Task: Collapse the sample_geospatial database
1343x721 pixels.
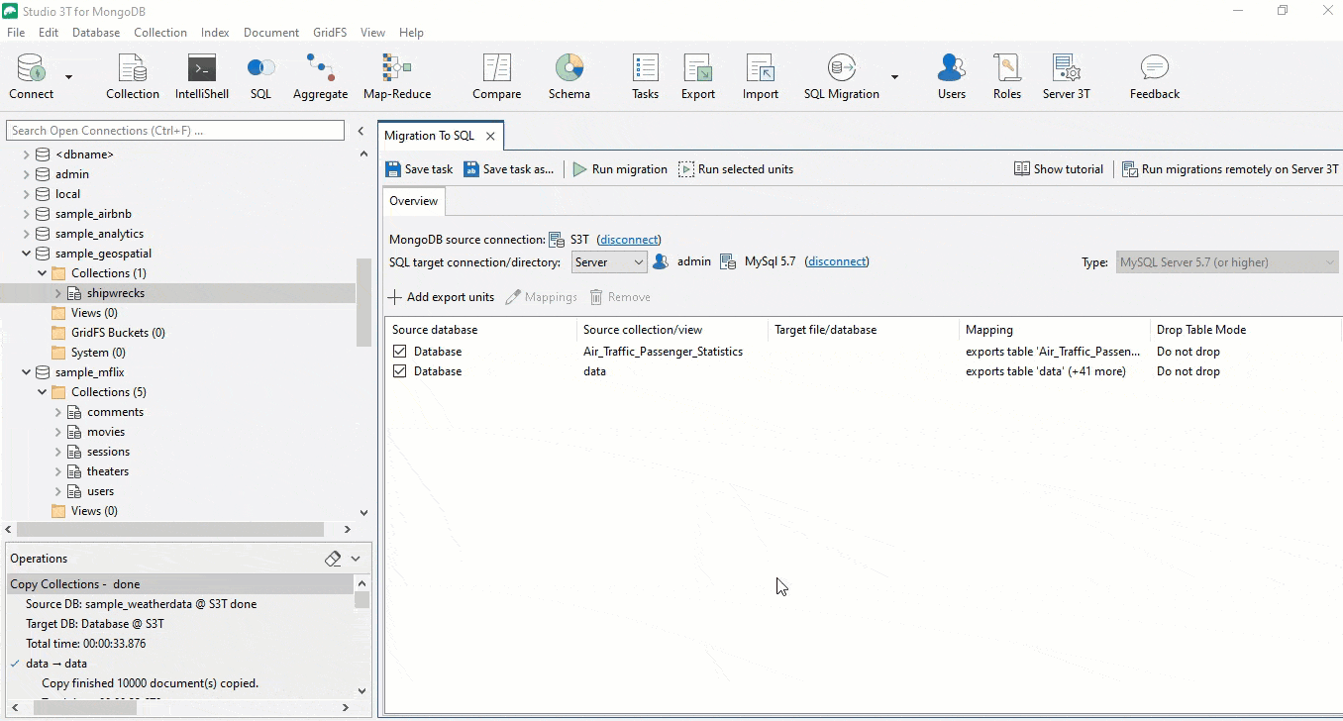Action: point(27,254)
